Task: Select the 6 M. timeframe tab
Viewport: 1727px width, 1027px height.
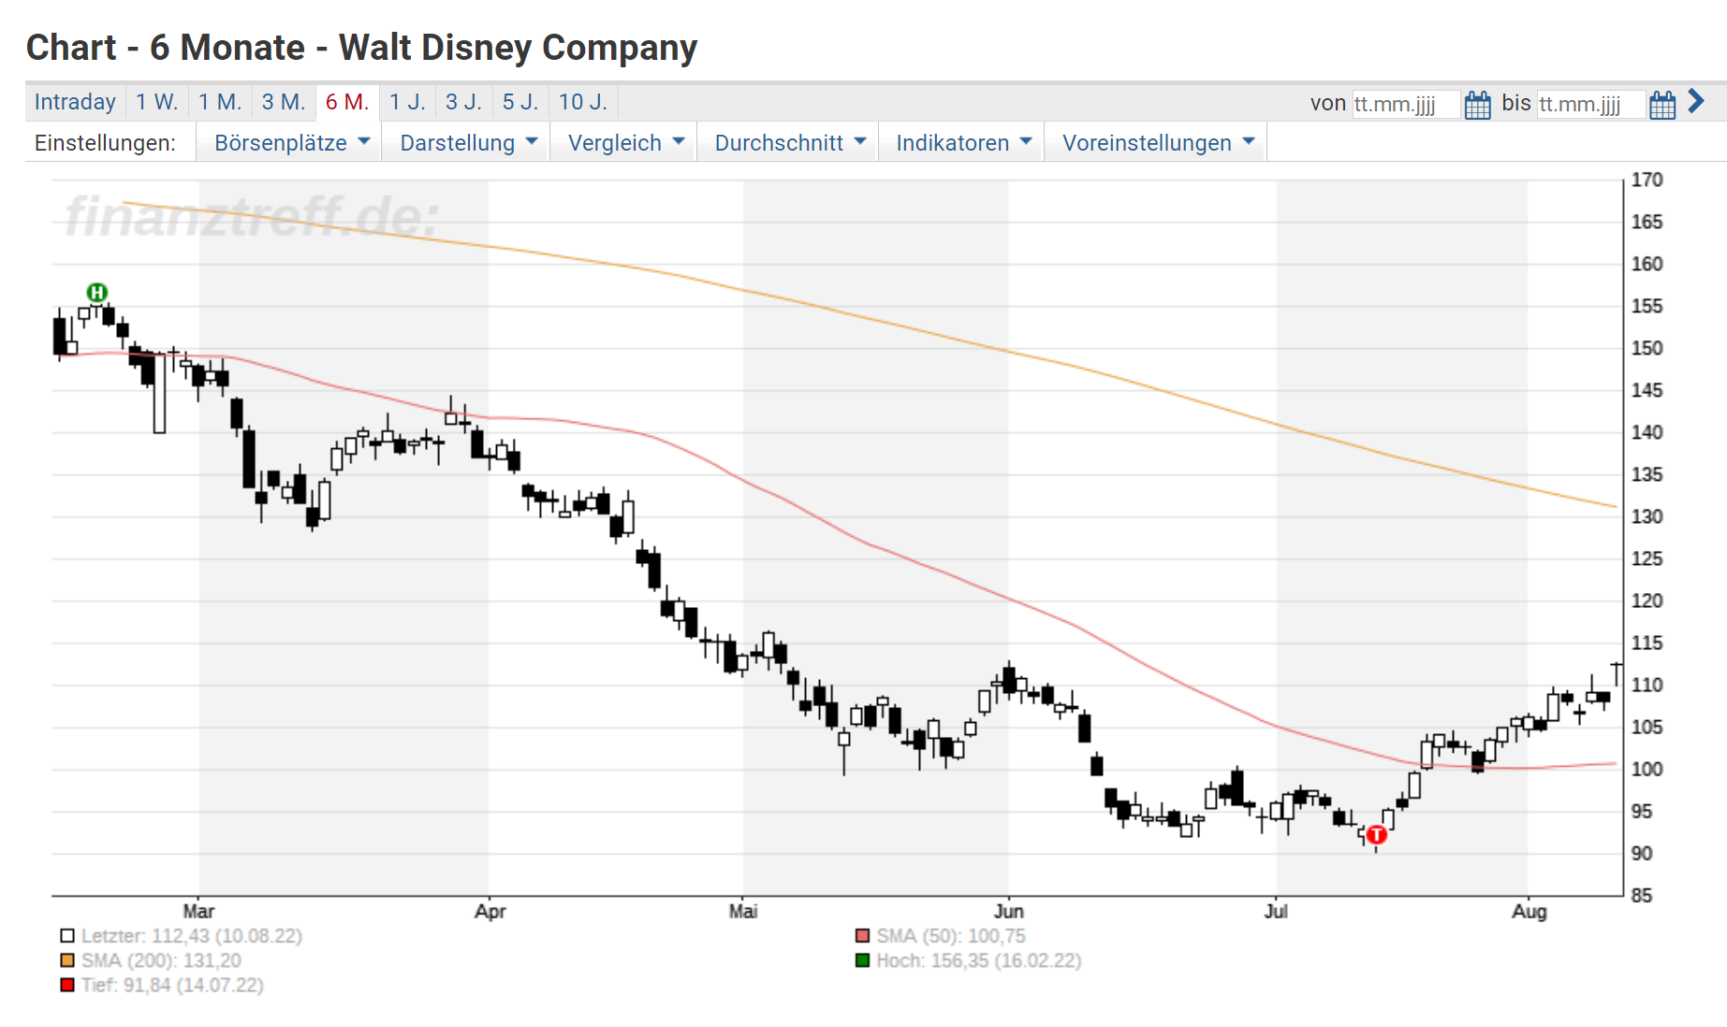Action: (347, 102)
